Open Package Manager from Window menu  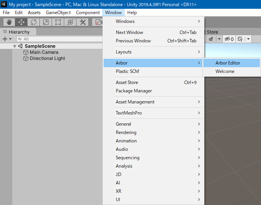[134, 91]
